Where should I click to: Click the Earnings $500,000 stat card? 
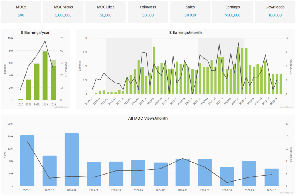coord(232,11)
